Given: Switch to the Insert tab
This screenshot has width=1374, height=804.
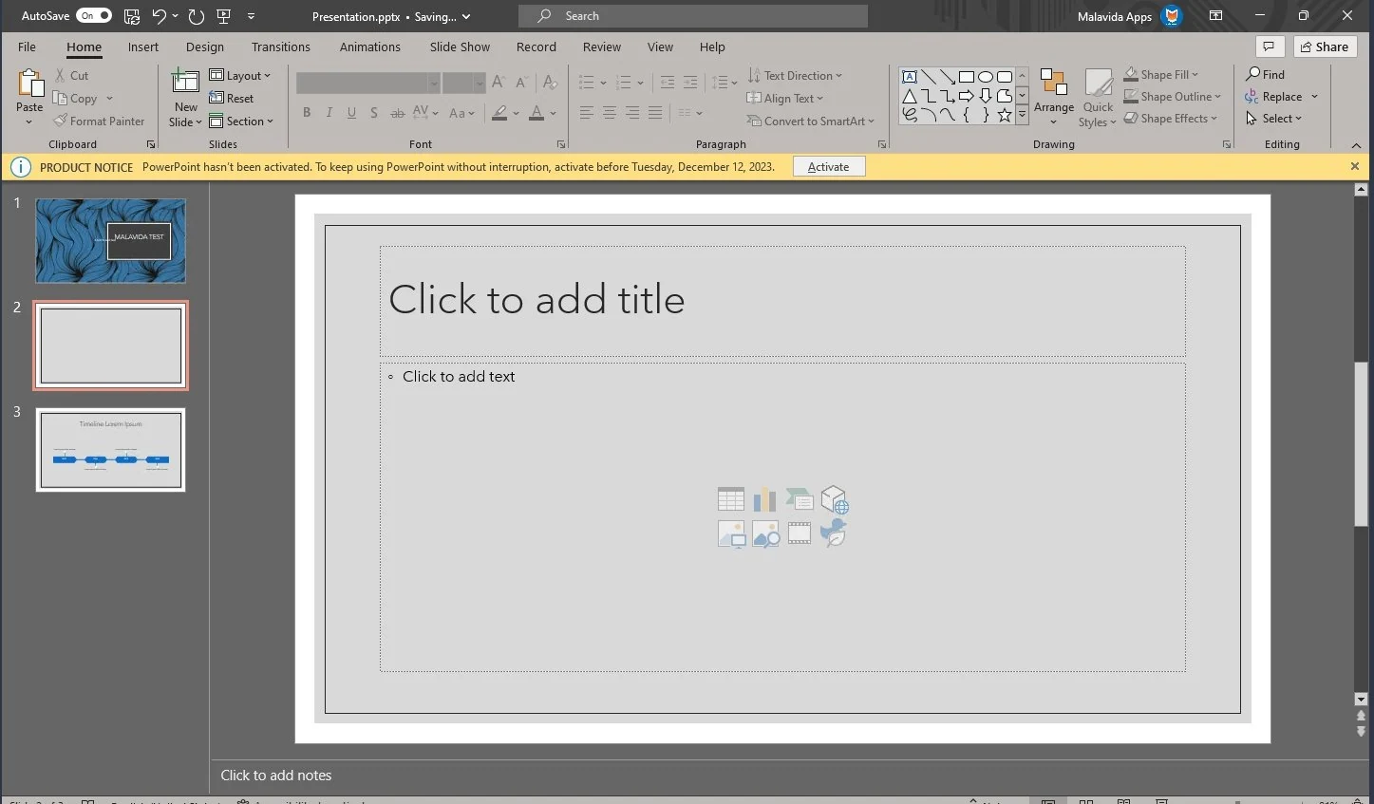Looking at the screenshot, I should tap(143, 47).
